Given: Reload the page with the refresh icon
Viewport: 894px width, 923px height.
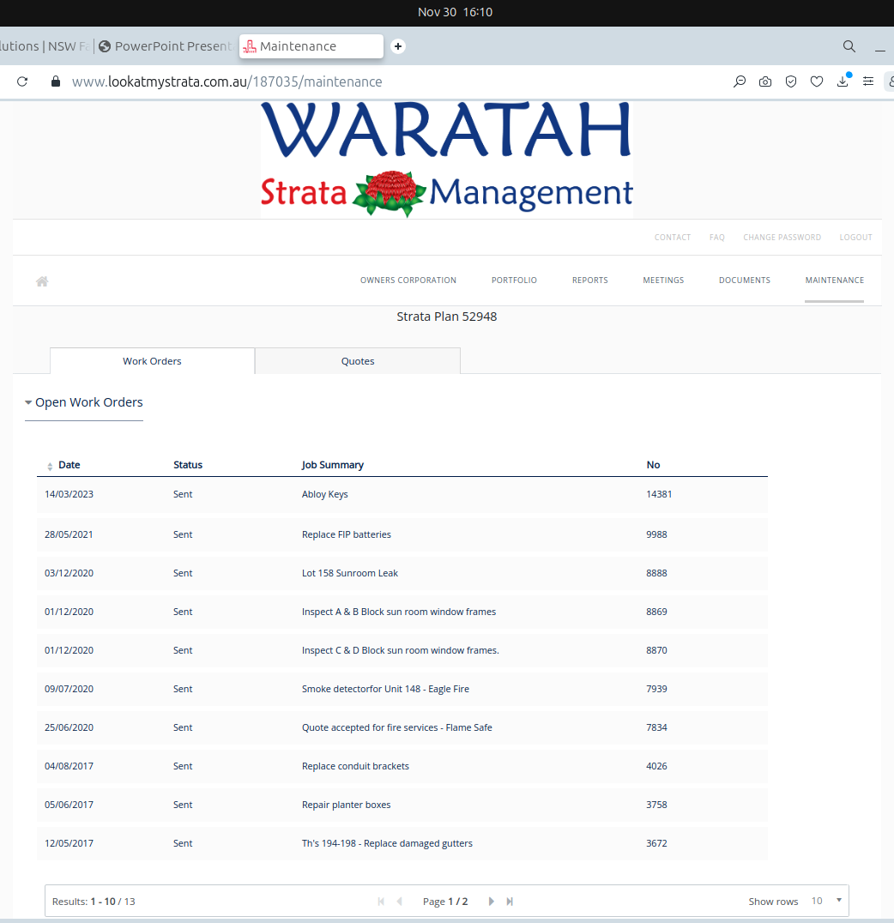Looking at the screenshot, I should 22,81.
